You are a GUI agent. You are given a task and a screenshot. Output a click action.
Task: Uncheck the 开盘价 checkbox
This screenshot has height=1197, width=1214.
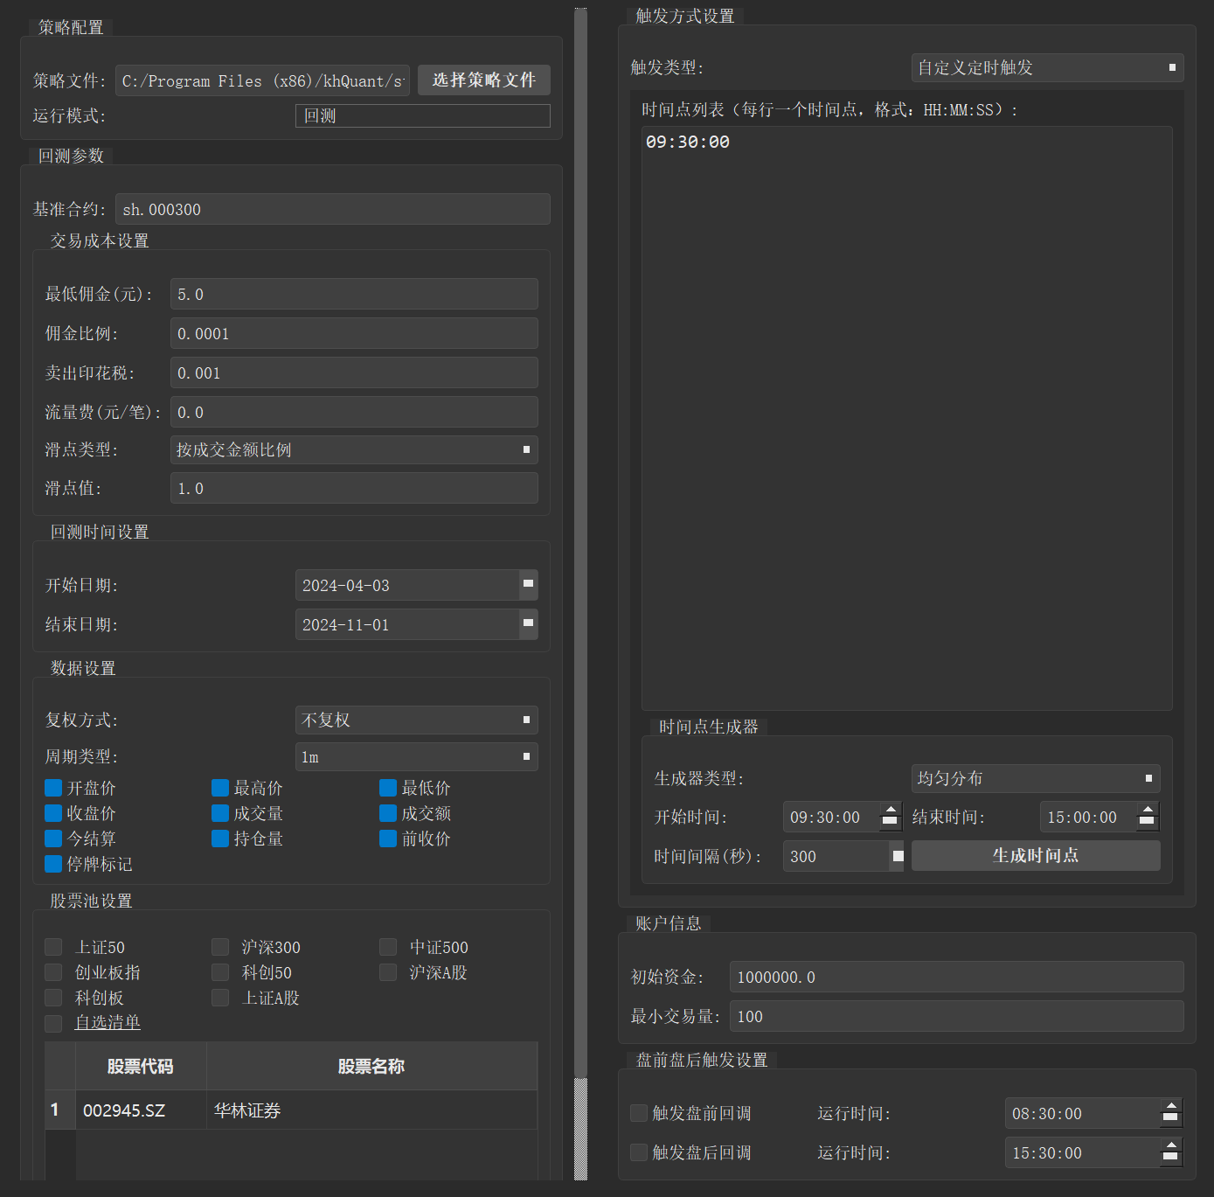coord(53,789)
